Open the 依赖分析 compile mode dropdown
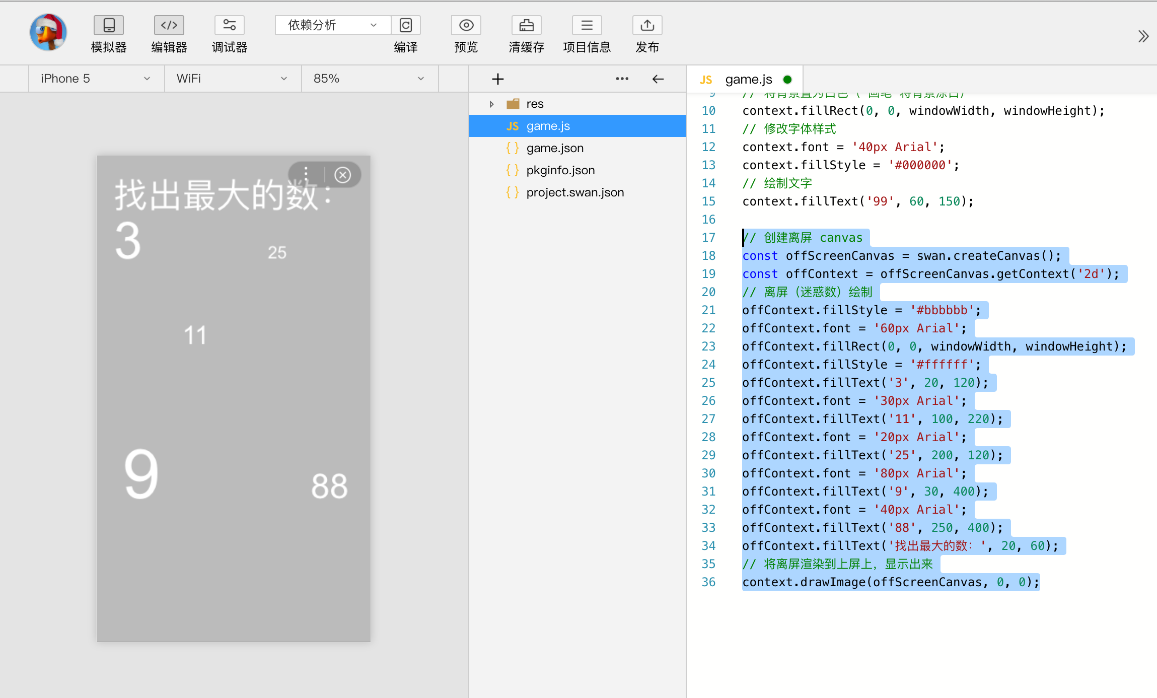The height and width of the screenshot is (698, 1157). coord(333,25)
